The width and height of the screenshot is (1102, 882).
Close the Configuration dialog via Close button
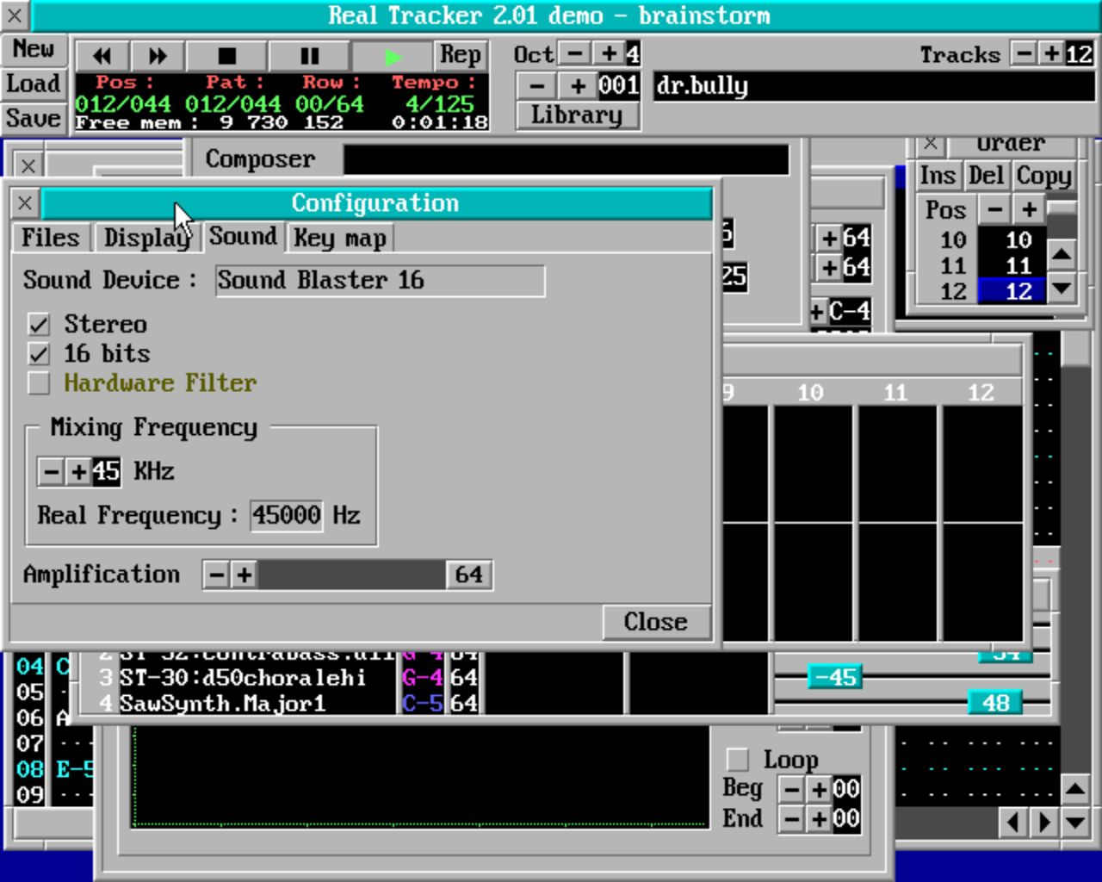click(x=655, y=622)
